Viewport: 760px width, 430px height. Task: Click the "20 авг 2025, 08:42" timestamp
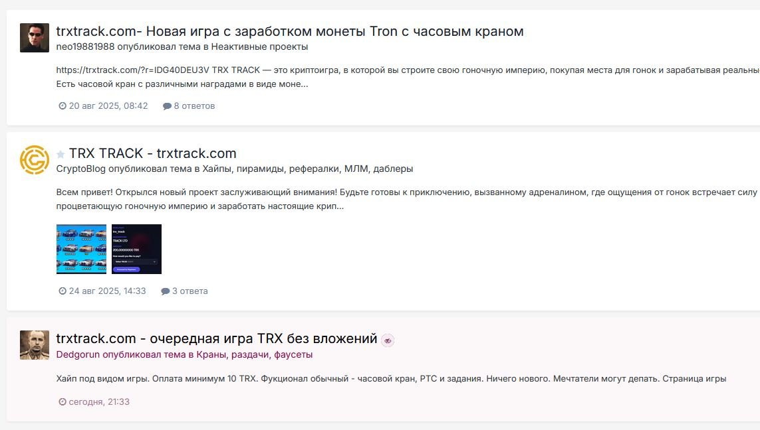tap(108, 106)
